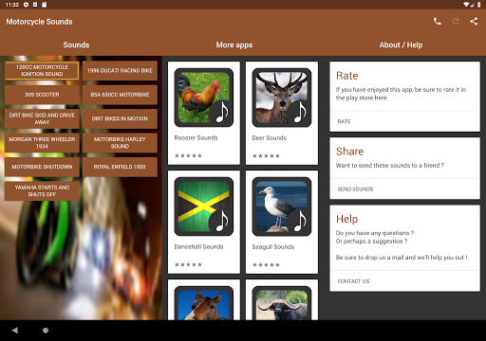Open the Seagull Sounds app icon
This screenshot has height=341, width=486.
[x=282, y=206]
